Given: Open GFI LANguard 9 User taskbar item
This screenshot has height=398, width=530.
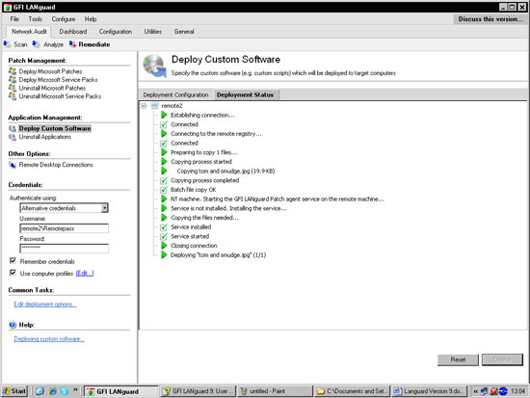Looking at the screenshot, I should click(x=198, y=391).
